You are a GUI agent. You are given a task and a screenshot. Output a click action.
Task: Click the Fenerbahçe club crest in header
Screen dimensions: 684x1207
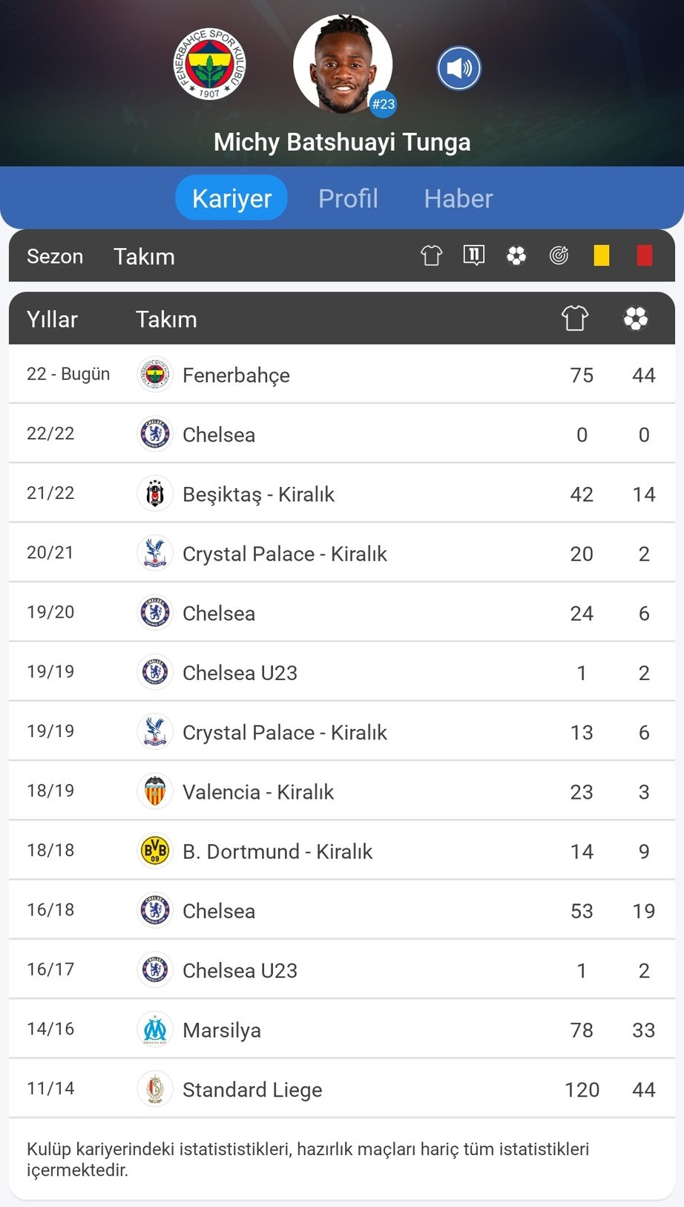pyautogui.click(x=209, y=65)
